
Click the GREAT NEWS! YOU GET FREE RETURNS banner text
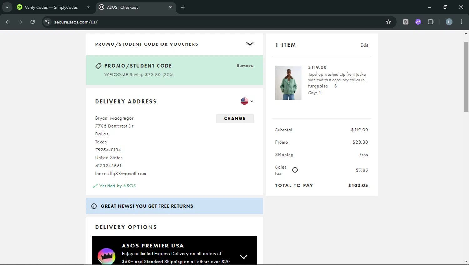point(147,206)
